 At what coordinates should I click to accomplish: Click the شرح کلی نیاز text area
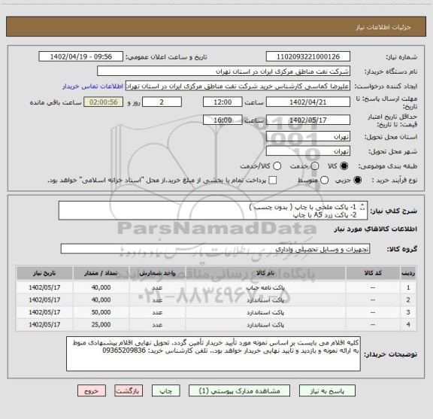[213, 211]
